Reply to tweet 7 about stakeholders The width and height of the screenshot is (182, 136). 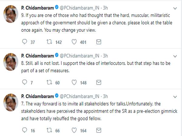[x=25, y=130]
